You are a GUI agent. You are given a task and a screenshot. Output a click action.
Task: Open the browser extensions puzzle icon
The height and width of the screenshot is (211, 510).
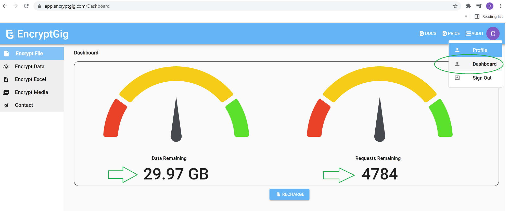[x=468, y=6]
